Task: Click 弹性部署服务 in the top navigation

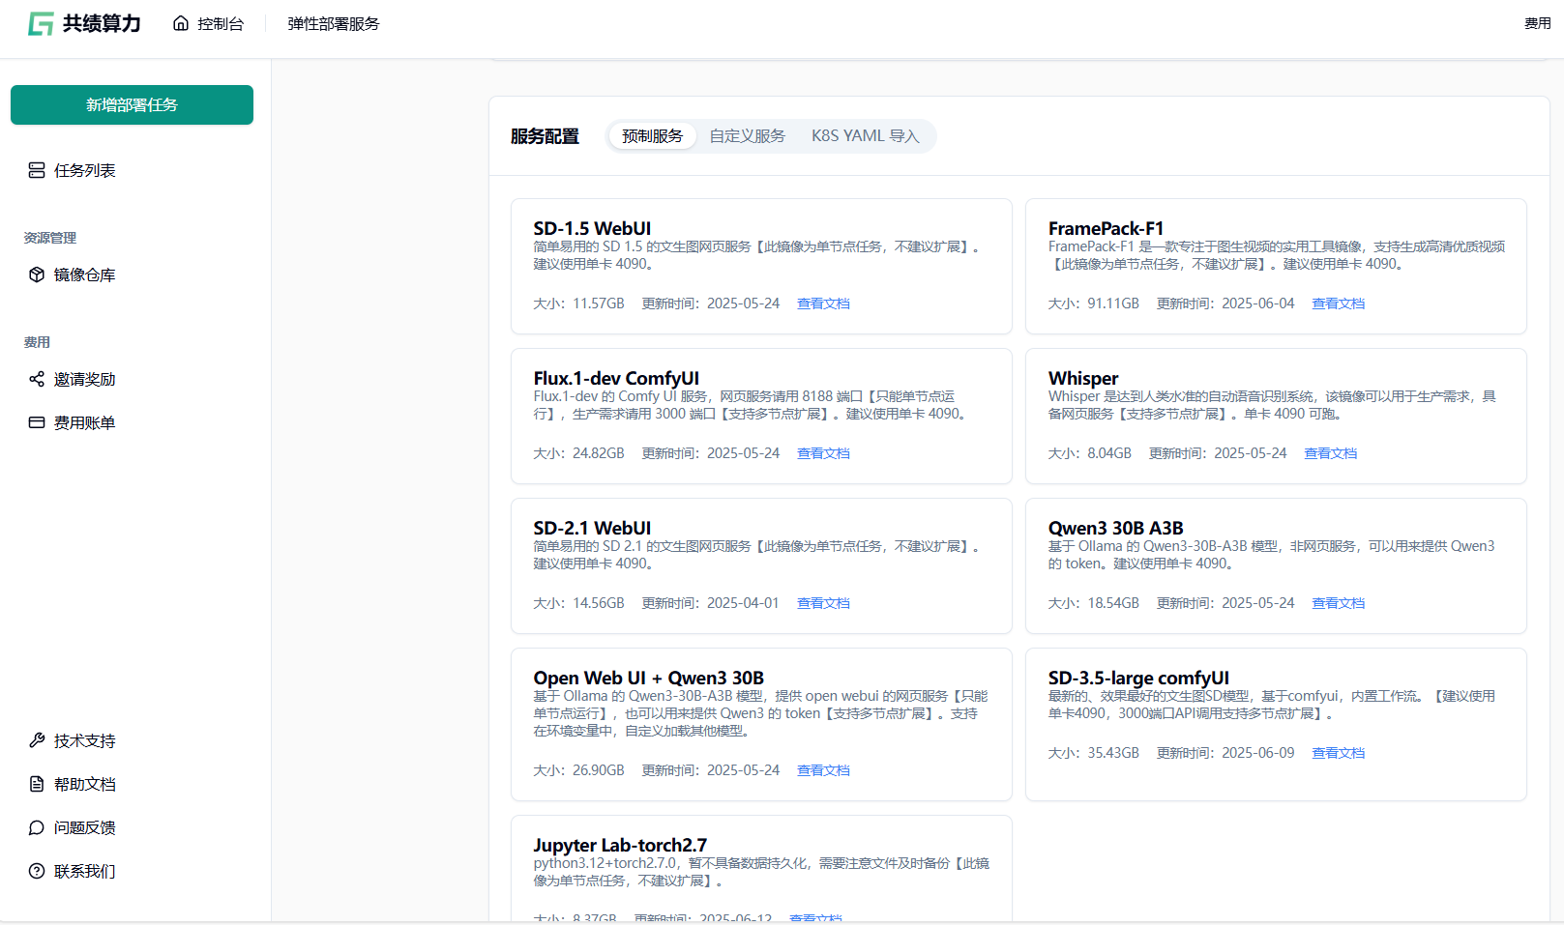Action: click(x=334, y=24)
